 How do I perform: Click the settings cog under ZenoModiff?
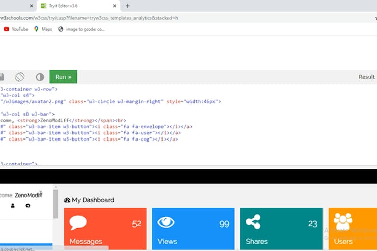pyautogui.click(x=28, y=206)
